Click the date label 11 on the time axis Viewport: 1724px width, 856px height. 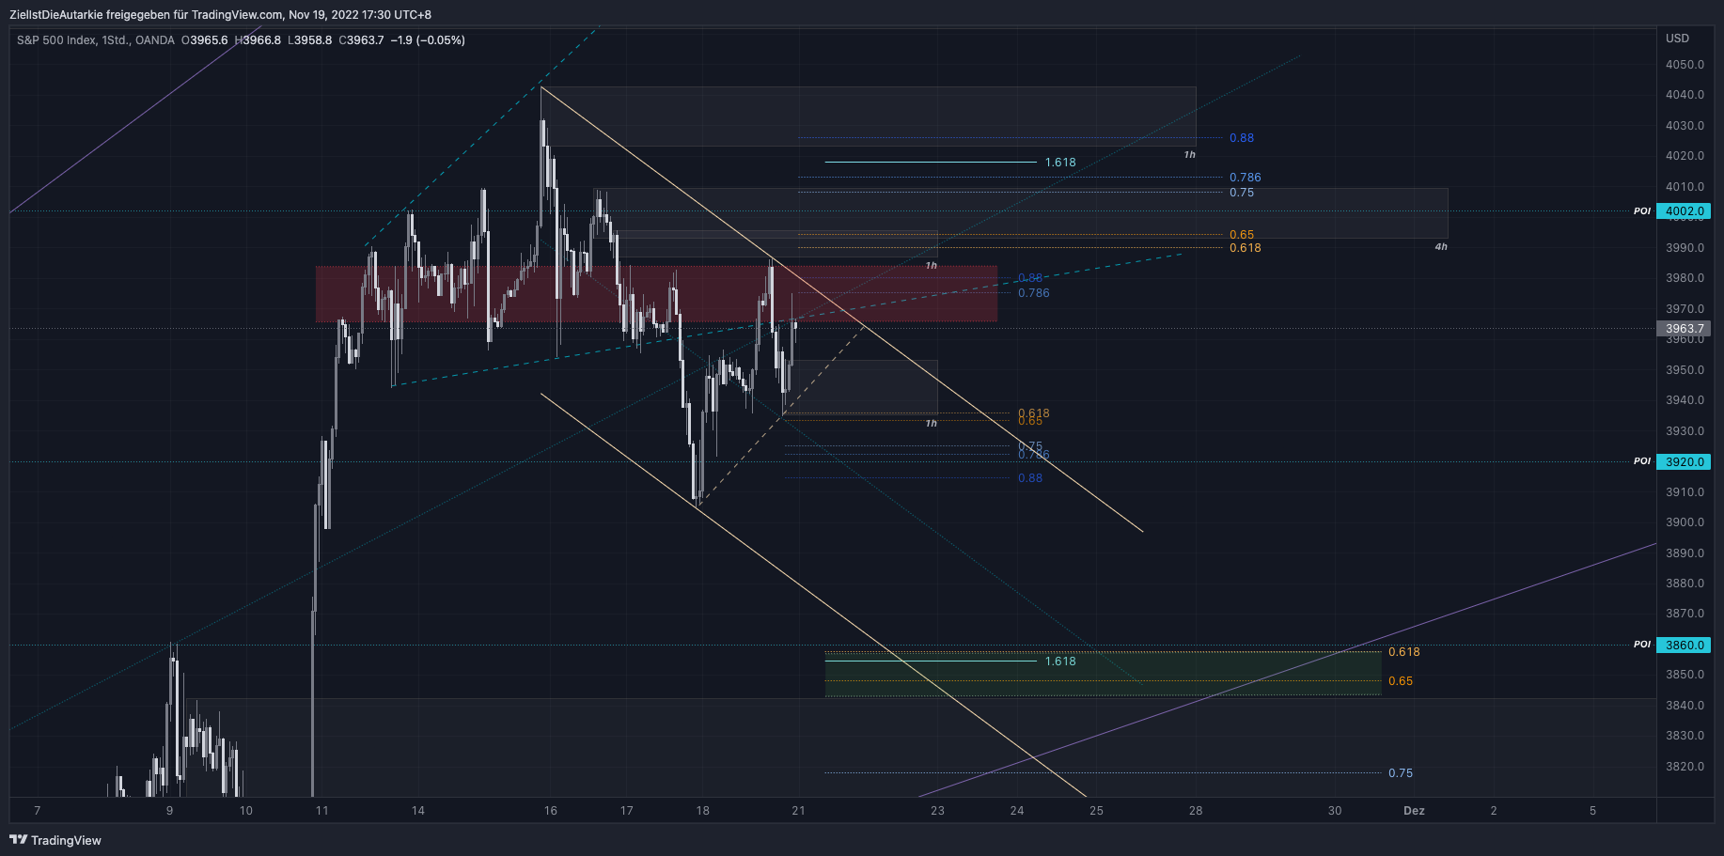[x=322, y=811]
